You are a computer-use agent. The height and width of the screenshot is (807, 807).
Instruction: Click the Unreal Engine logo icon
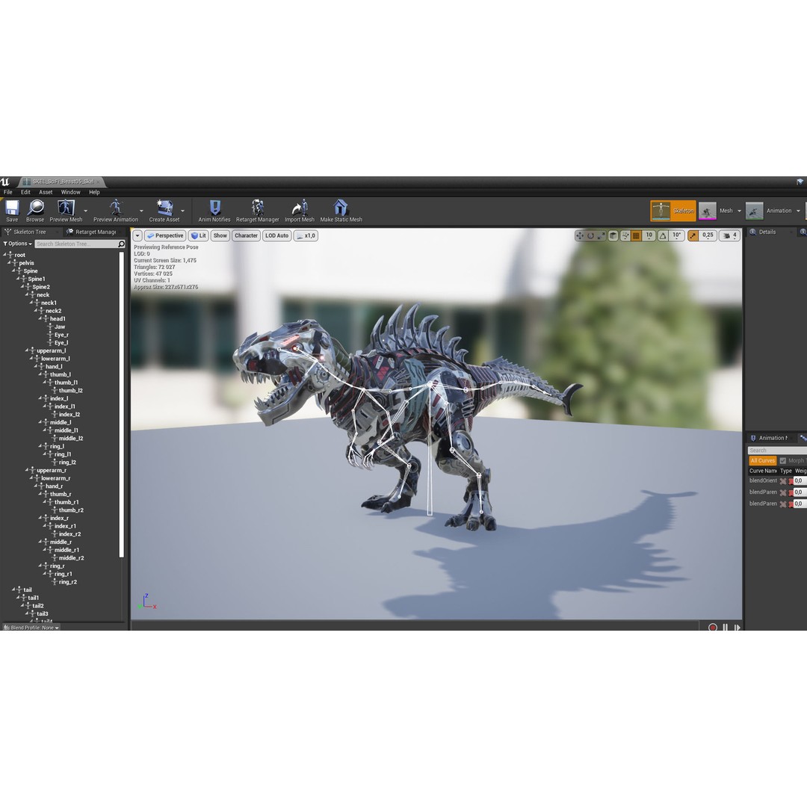pos(5,182)
